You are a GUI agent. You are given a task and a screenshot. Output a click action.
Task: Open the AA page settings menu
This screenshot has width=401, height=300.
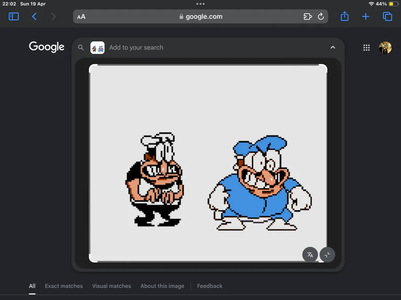click(x=82, y=17)
